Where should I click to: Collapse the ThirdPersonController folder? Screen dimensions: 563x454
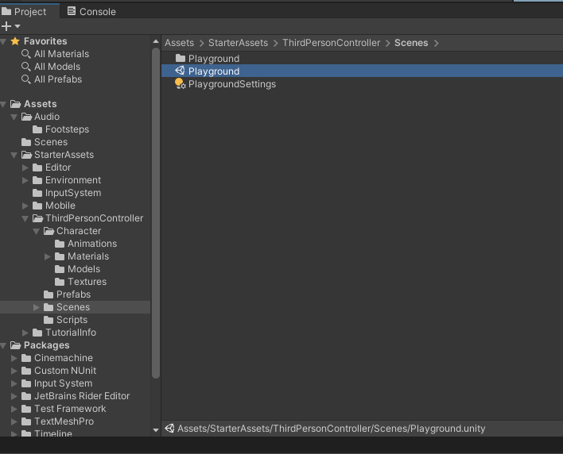(x=25, y=218)
